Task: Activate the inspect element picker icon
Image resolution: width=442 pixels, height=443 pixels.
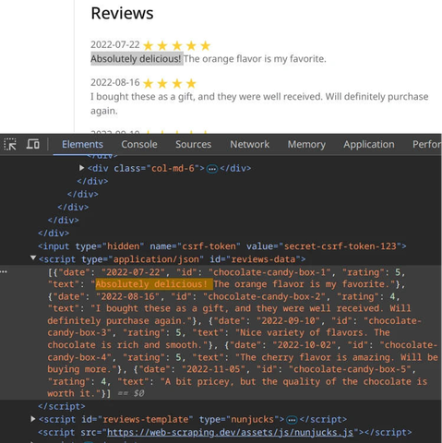Action: (10, 144)
